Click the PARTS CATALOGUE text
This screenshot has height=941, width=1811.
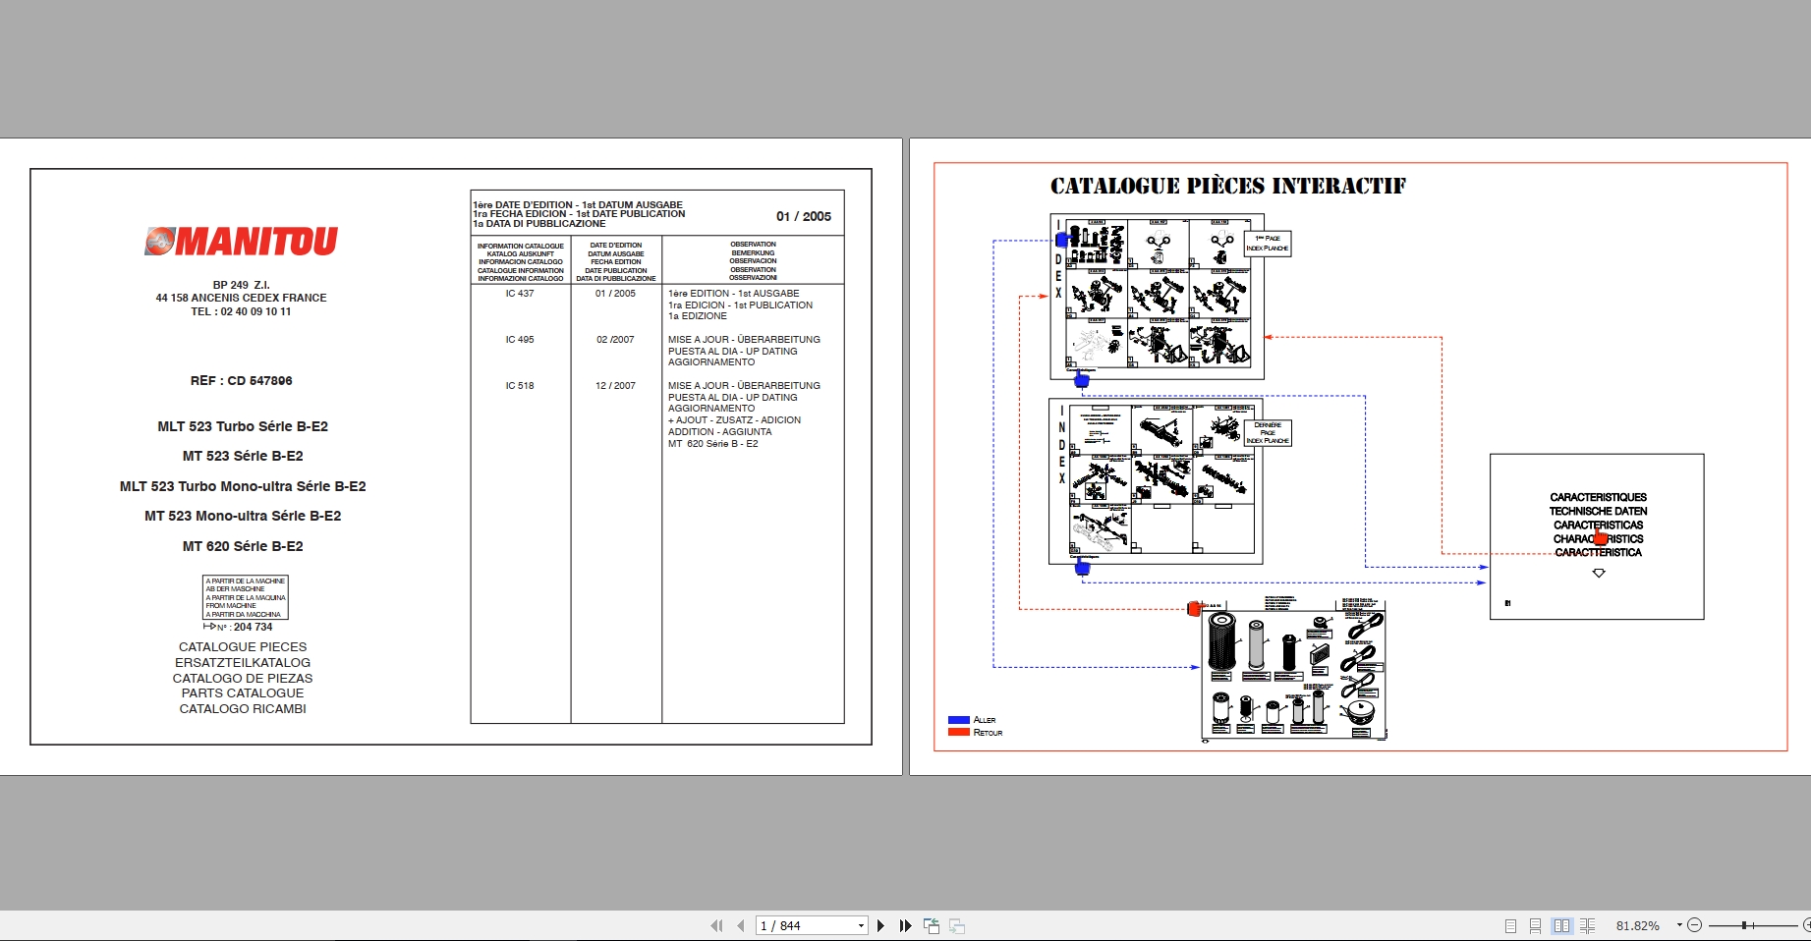coord(243,693)
